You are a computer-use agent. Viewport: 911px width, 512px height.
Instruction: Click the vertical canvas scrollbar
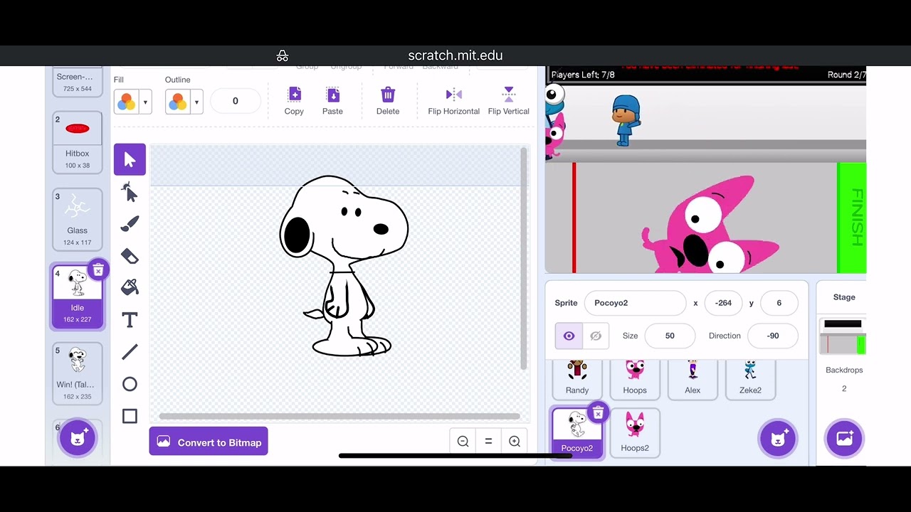524,259
